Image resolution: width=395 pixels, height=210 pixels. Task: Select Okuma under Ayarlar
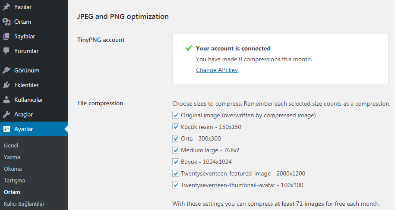pyautogui.click(x=13, y=169)
